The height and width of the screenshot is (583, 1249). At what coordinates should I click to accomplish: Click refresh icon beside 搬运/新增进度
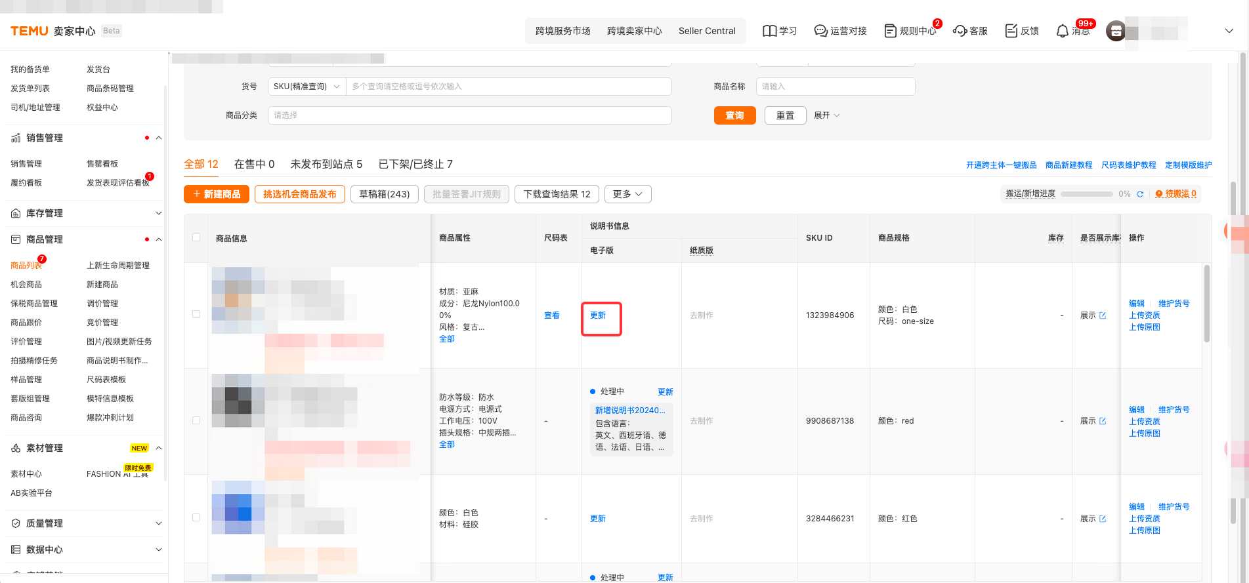pyautogui.click(x=1140, y=194)
